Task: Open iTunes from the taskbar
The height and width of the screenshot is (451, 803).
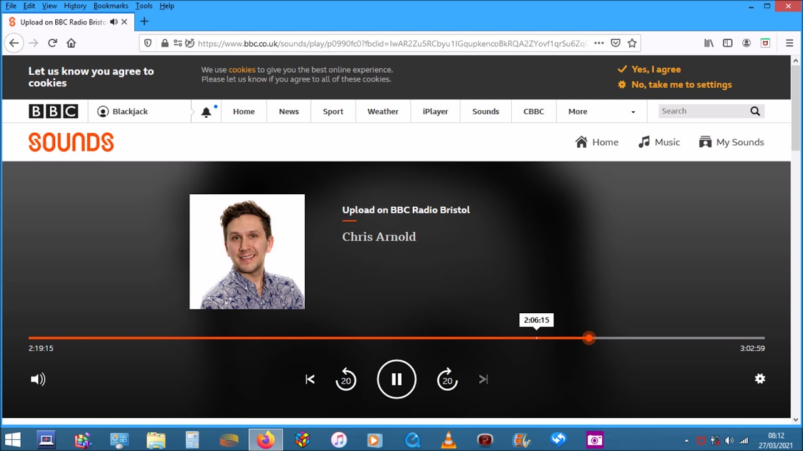Action: (x=339, y=440)
